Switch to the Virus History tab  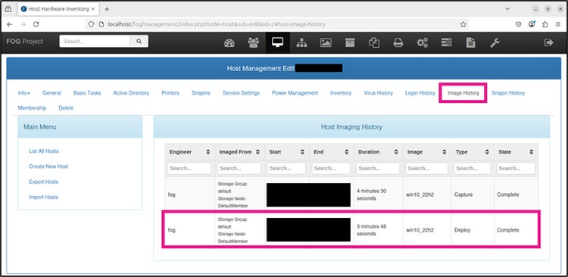tap(378, 93)
